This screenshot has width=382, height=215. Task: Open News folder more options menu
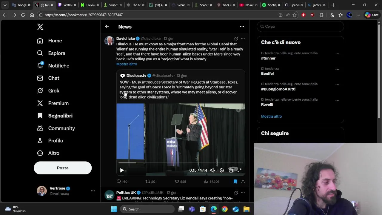242,27
